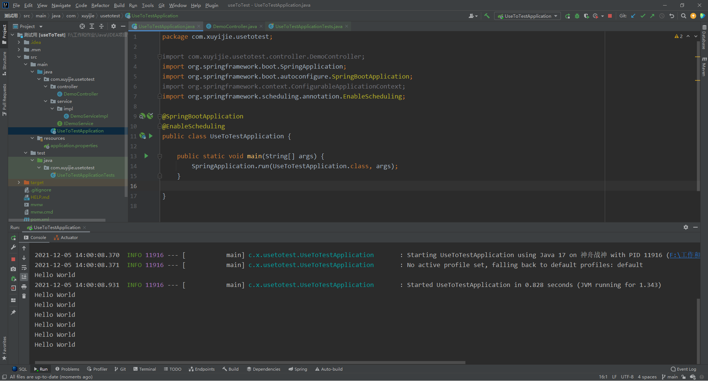The image size is (708, 381).
Task: Expand the target folder in project tree
Action: click(x=19, y=183)
